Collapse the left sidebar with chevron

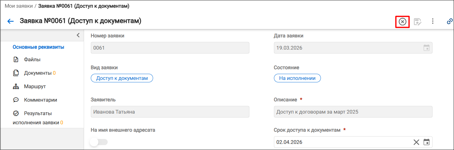pos(78,35)
